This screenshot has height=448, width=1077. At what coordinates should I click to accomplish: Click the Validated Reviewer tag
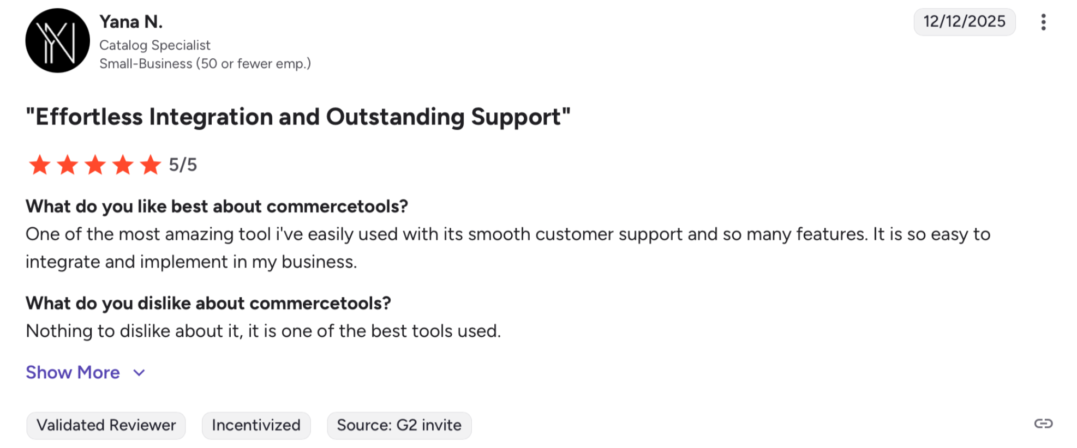pyautogui.click(x=106, y=425)
